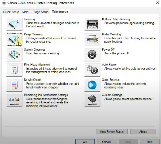Click the window title text

click(x=41, y=3)
